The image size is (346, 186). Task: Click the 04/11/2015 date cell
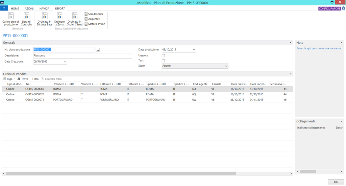[x=256, y=100]
